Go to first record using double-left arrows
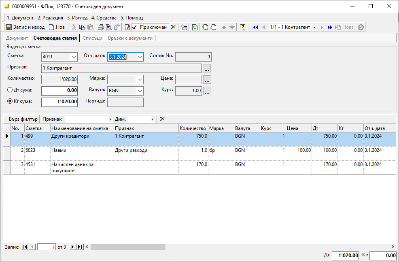Viewport: 399px width, 262px height. [255, 27]
